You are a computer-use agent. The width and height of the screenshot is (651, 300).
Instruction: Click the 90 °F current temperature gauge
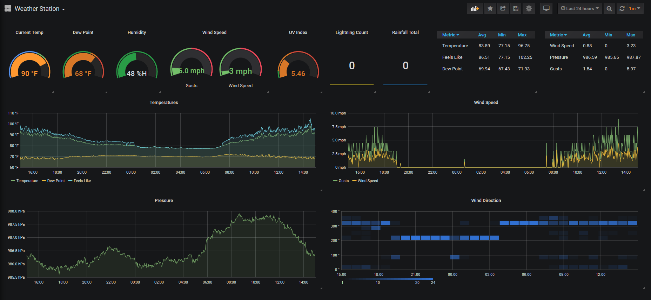(x=29, y=65)
